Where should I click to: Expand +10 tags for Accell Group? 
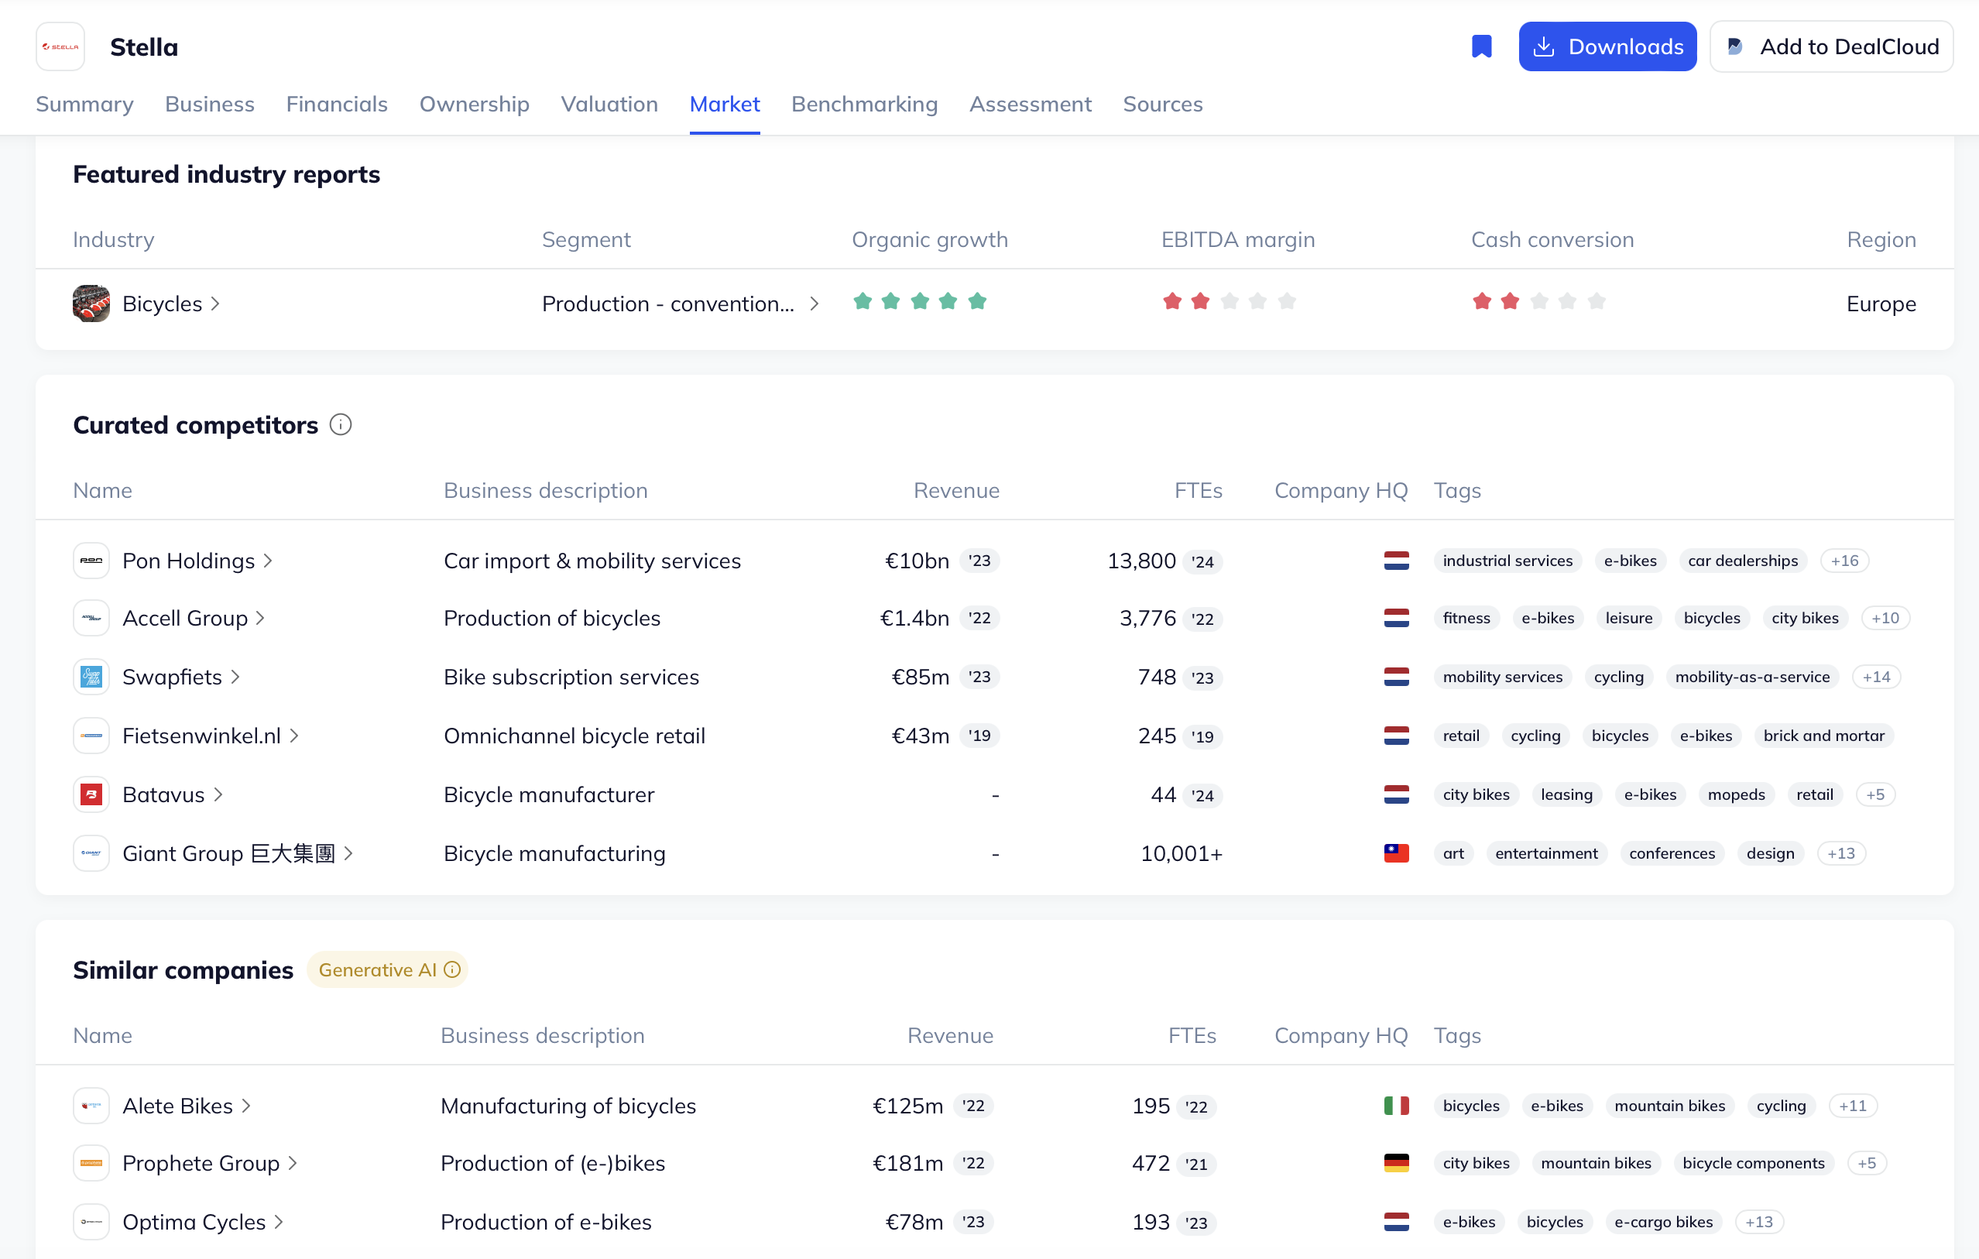pyautogui.click(x=1885, y=618)
